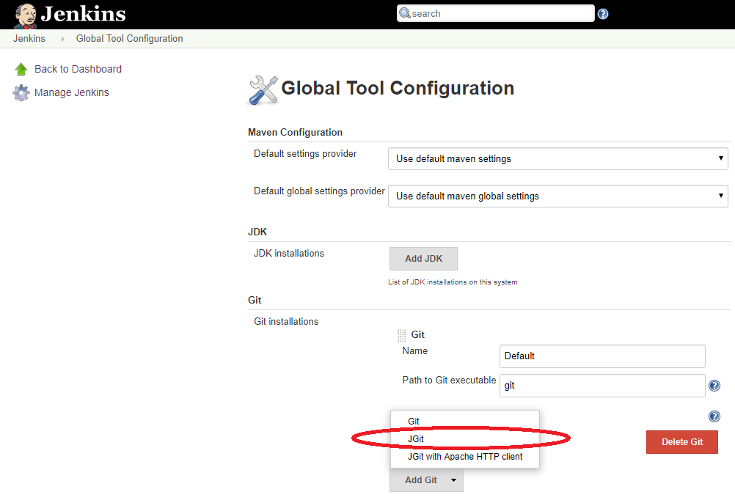This screenshot has height=500, width=735.
Task: Click the Default global settings provider label
Action: click(x=319, y=191)
